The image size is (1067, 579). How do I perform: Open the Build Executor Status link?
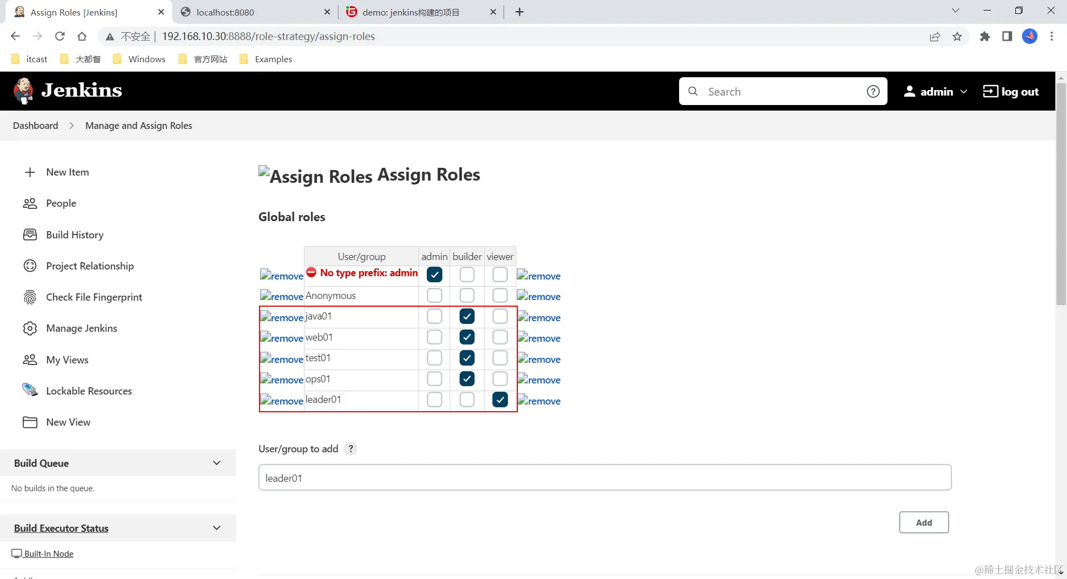coord(61,528)
